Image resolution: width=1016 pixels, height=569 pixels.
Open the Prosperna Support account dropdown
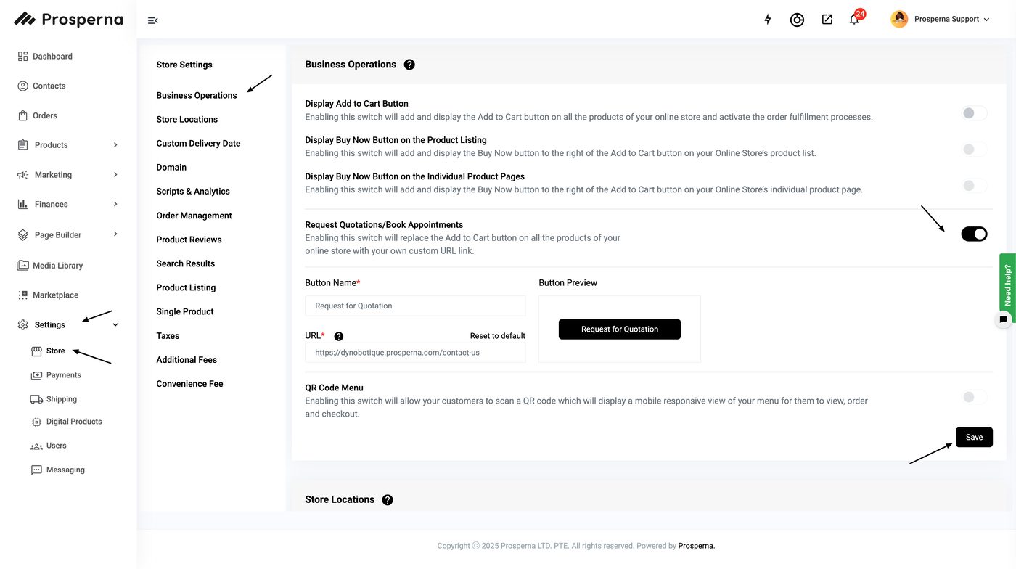941,20
